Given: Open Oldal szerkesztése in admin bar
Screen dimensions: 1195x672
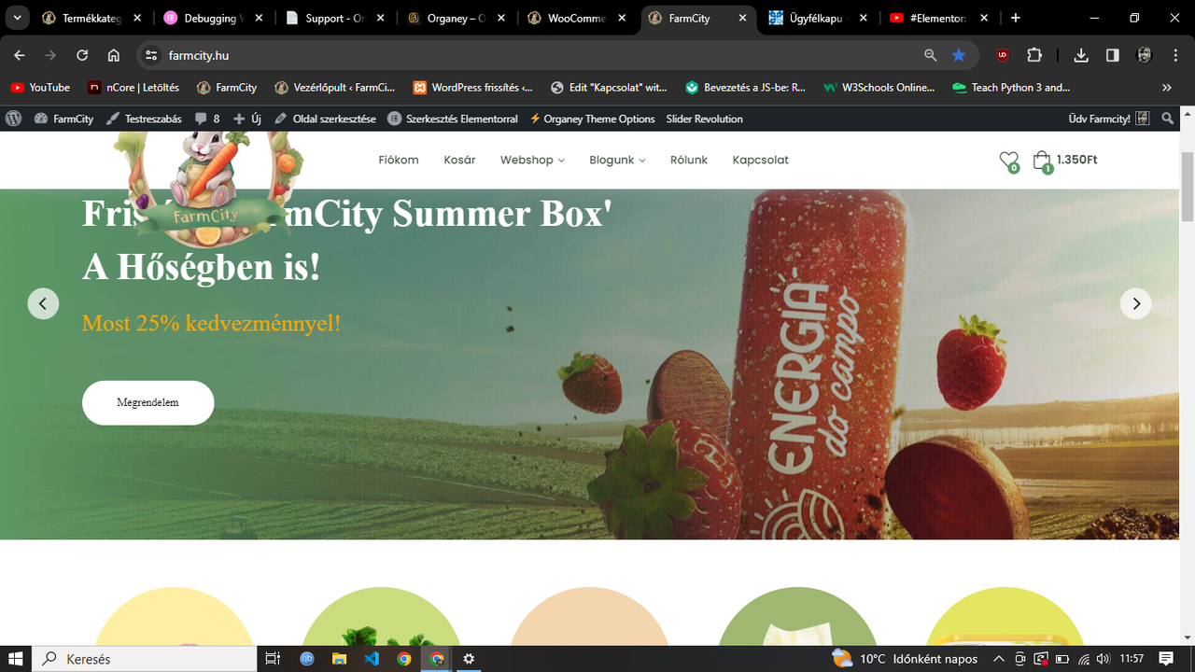Looking at the screenshot, I should [x=325, y=119].
